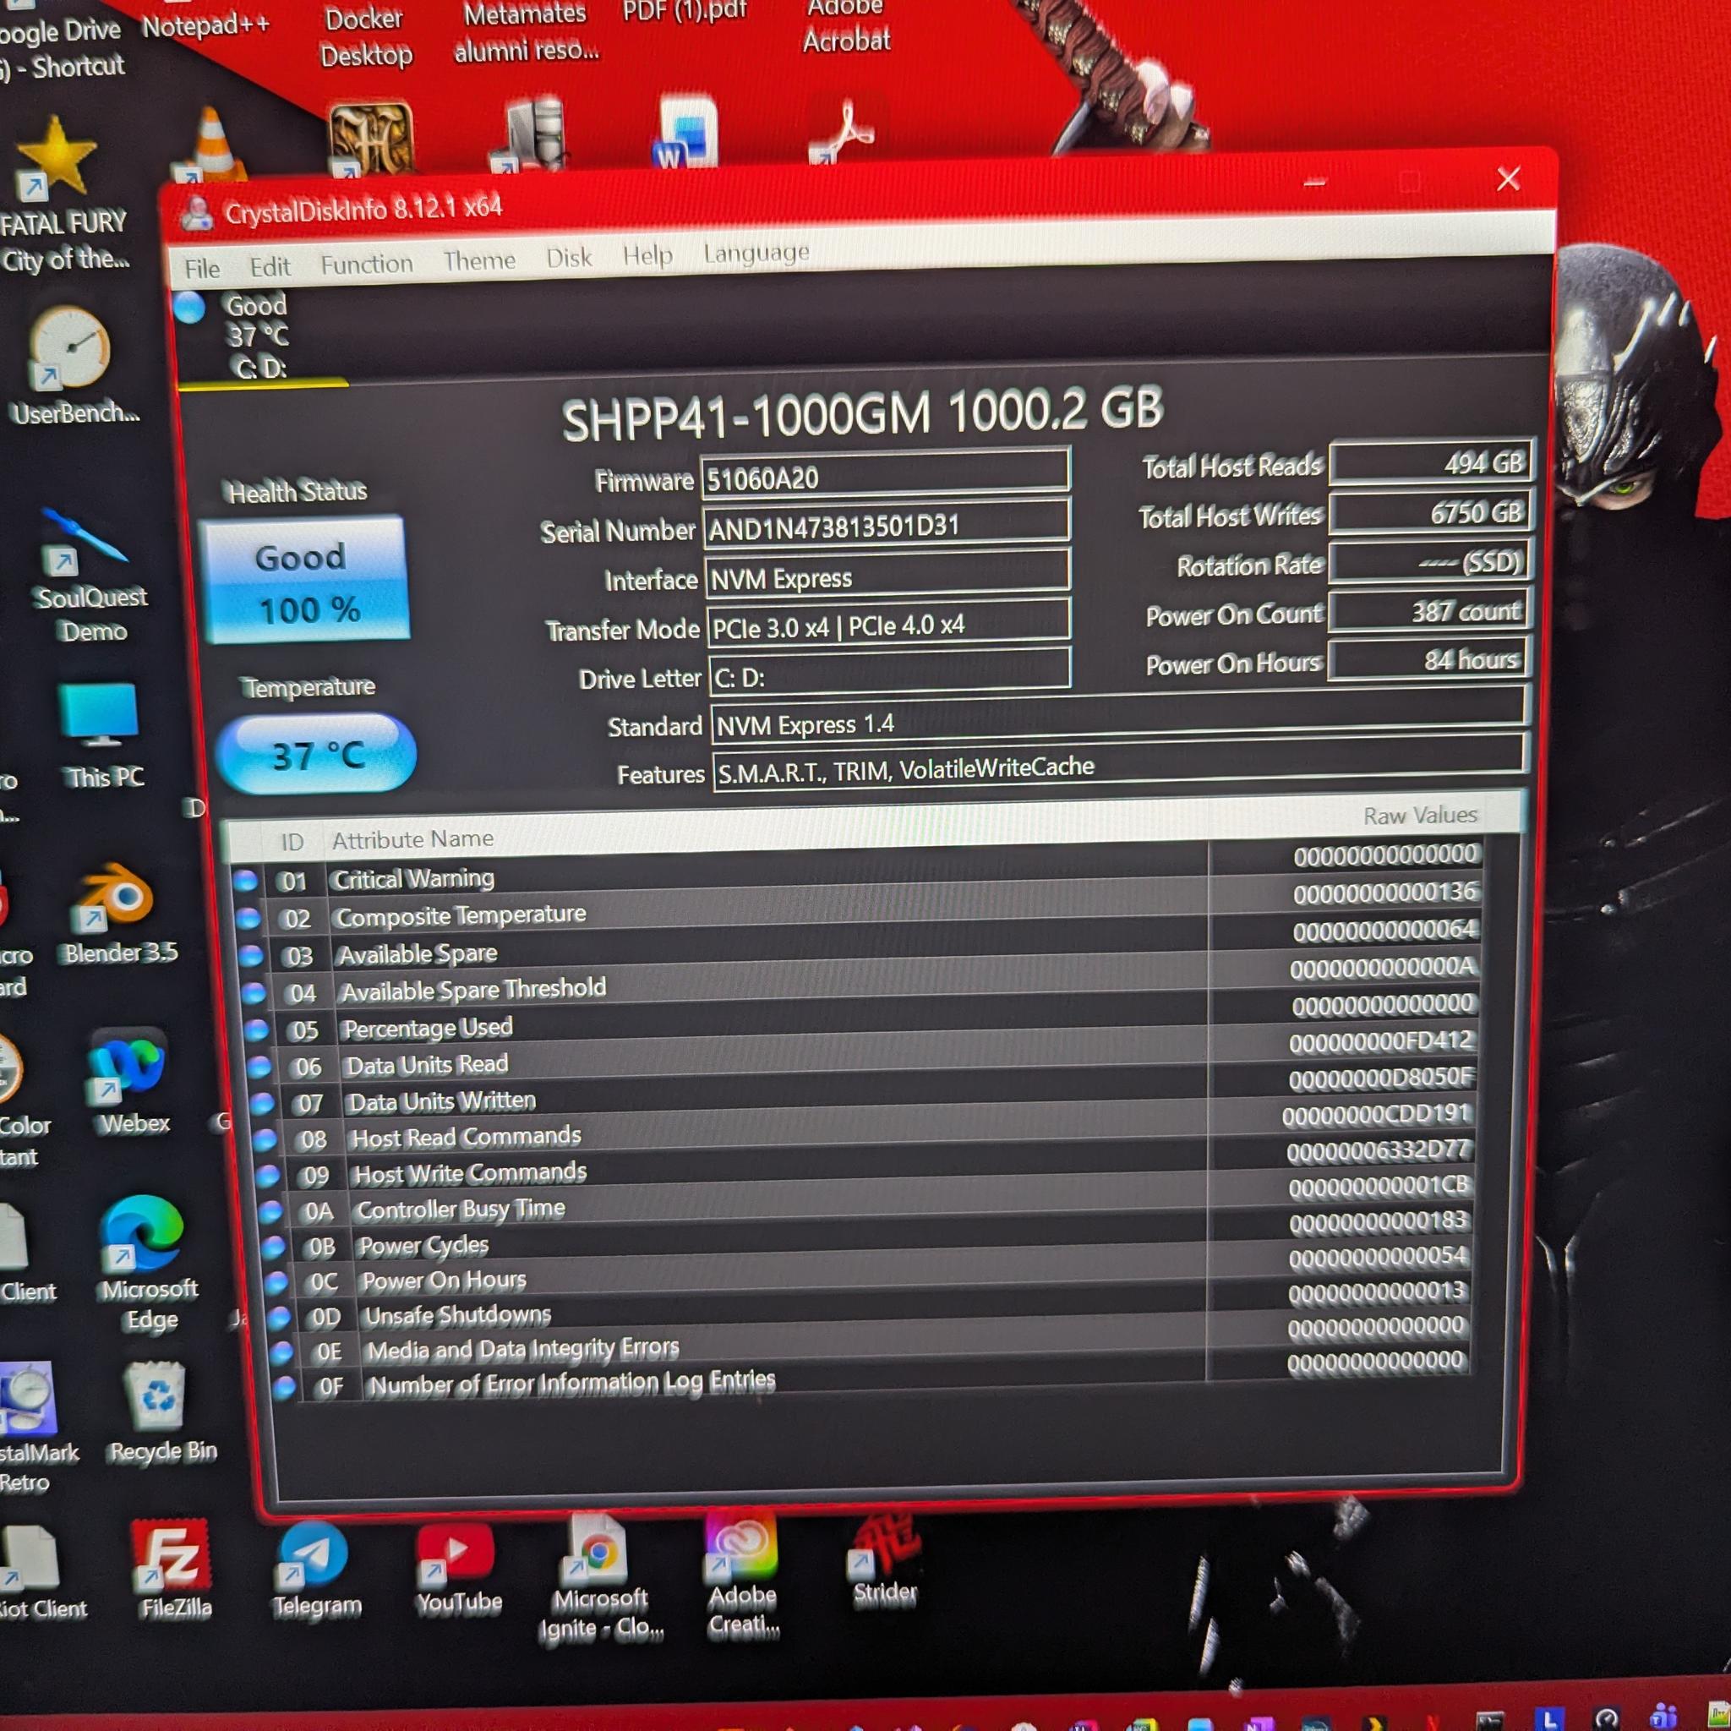Open the Language menu
Image resolution: width=1731 pixels, height=1731 pixels.
click(756, 254)
